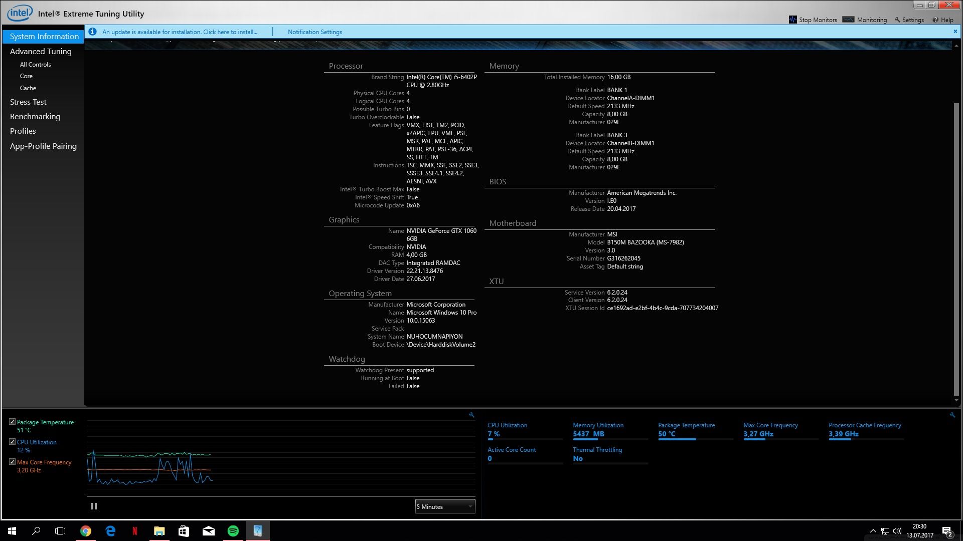Open the Monitoring panel icon
Image resolution: width=963 pixels, height=541 pixels.
pyautogui.click(x=848, y=20)
